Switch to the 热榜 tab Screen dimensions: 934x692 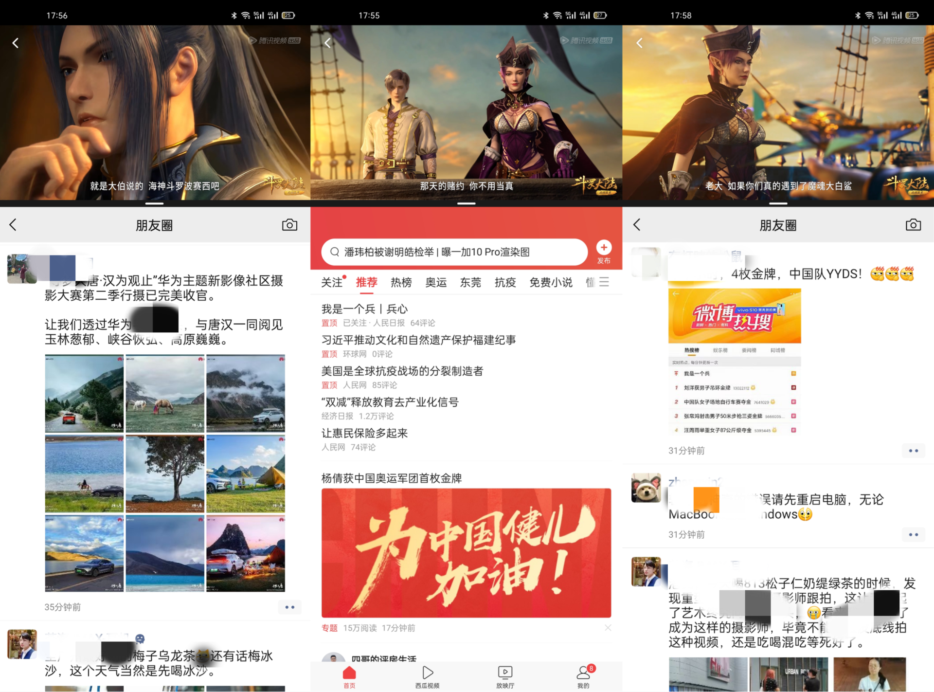click(x=401, y=282)
